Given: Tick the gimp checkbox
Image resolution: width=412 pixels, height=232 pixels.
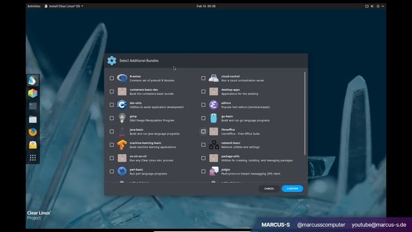Looking at the screenshot, I should [111, 118].
